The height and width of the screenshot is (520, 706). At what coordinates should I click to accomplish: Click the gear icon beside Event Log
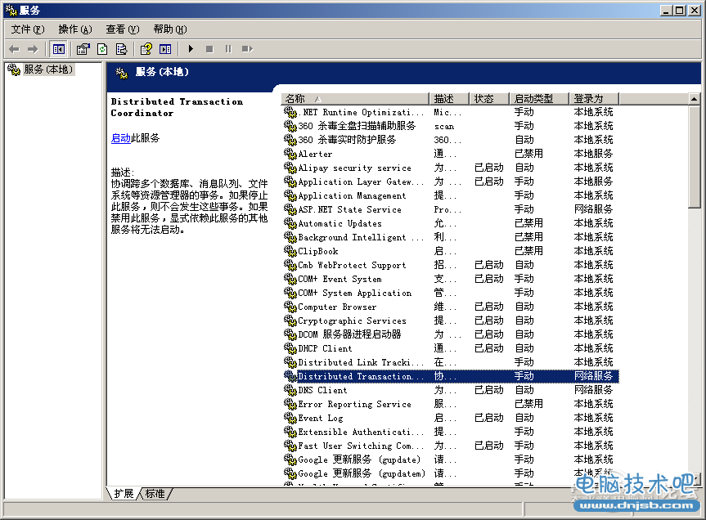coord(290,418)
